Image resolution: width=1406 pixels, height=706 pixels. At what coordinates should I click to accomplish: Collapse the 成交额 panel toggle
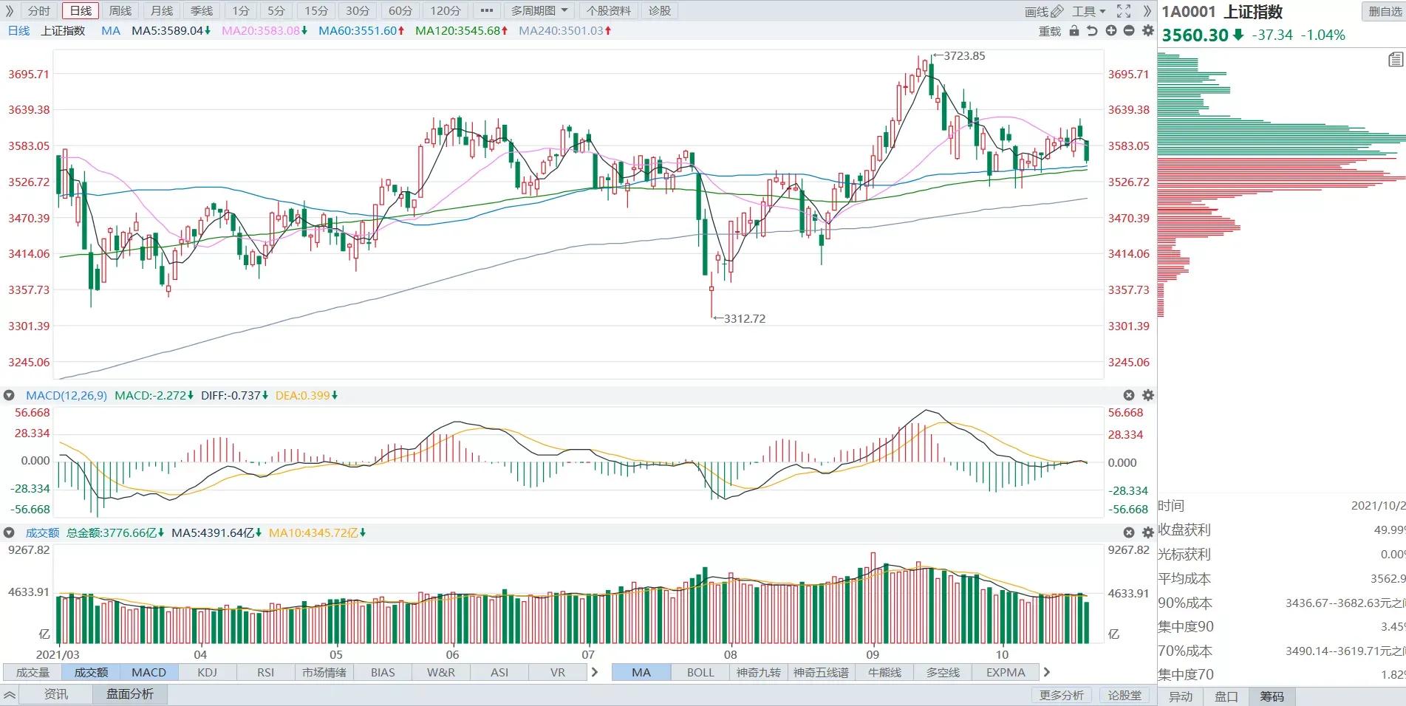[10, 532]
